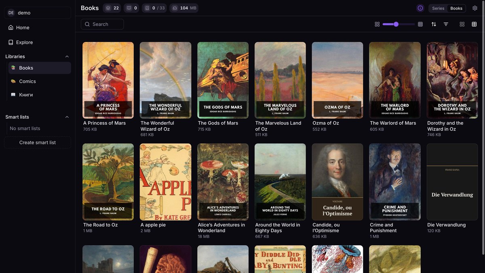Screen dimensions: 485x273
Task: Click the '18 MB' size label
Action: click(204, 237)
